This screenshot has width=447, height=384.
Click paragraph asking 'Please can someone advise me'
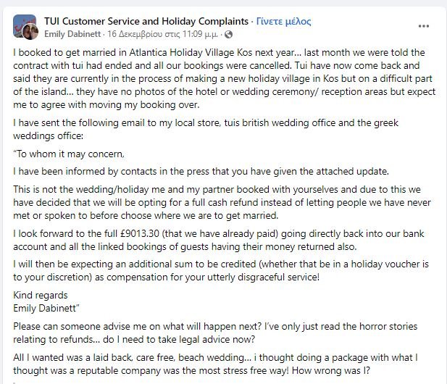[215, 333]
